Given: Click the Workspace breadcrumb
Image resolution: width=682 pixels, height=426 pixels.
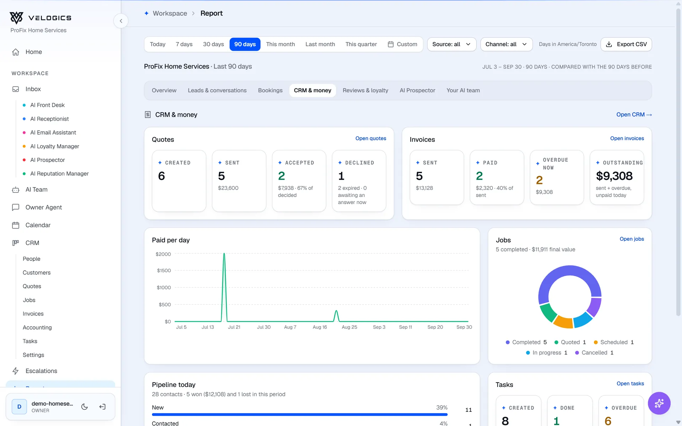Looking at the screenshot, I should 170,13.
